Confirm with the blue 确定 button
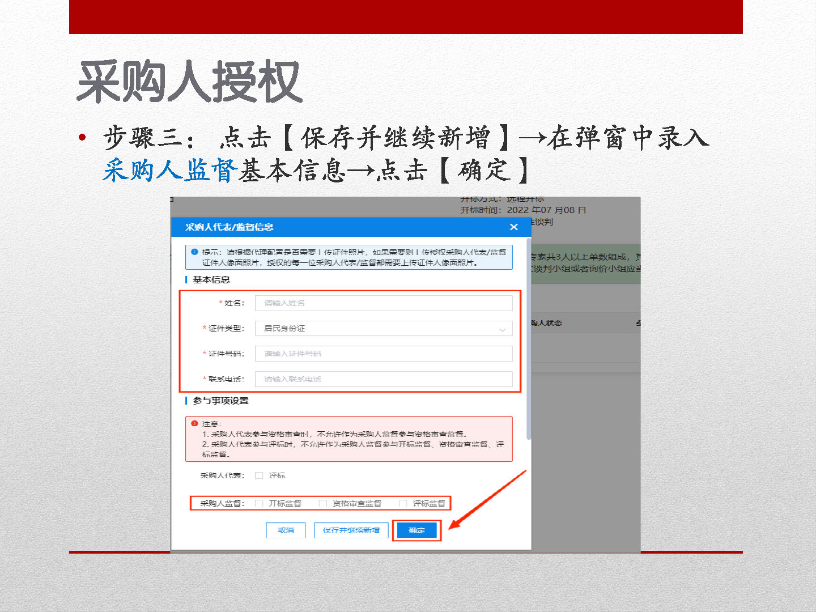 [416, 530]
